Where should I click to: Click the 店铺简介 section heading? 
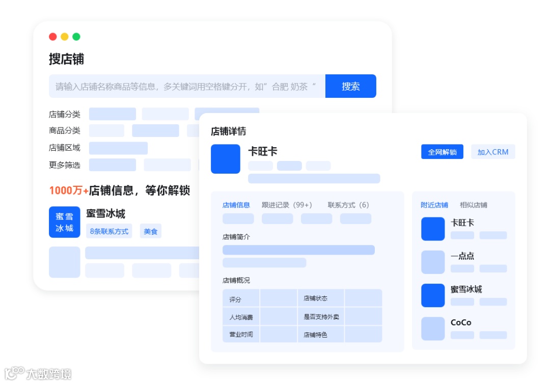click(x=236, y=237)
